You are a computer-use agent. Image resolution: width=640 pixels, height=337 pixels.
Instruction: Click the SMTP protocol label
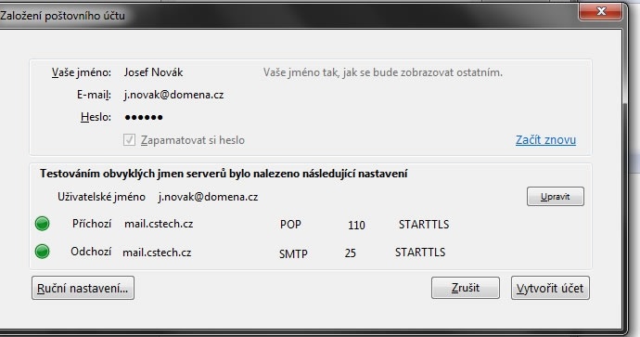coord(293,253)
